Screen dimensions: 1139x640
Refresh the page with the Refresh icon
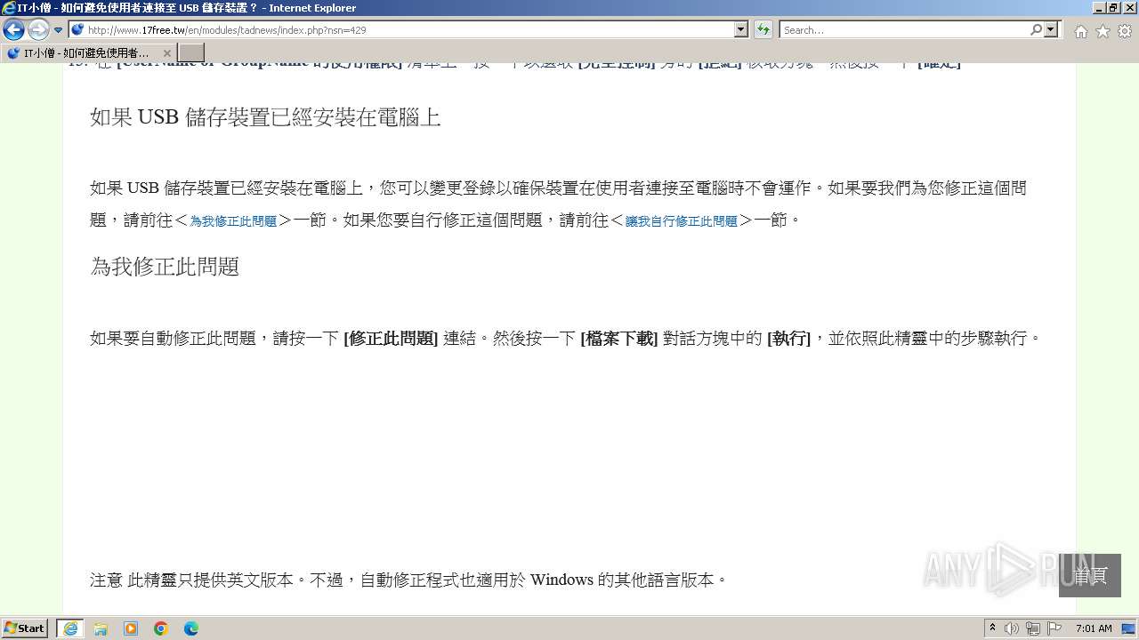pos(763,30)
